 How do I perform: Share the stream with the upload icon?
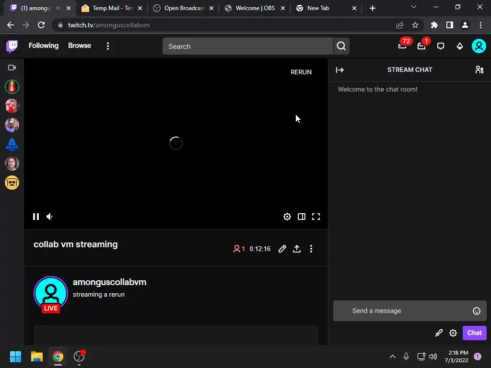click(296, 249)
